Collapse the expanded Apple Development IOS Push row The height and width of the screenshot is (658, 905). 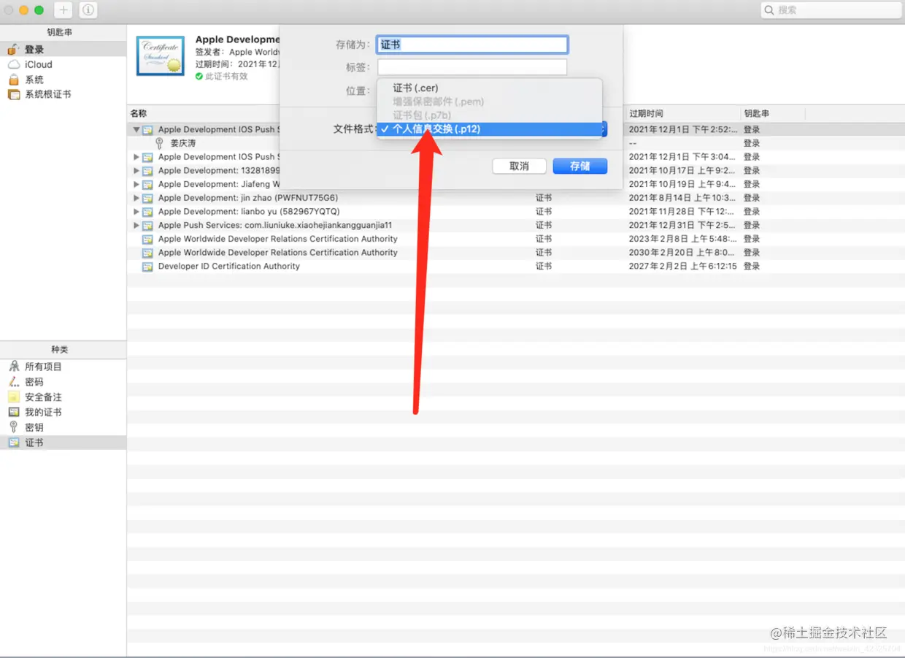coord(136,129)
